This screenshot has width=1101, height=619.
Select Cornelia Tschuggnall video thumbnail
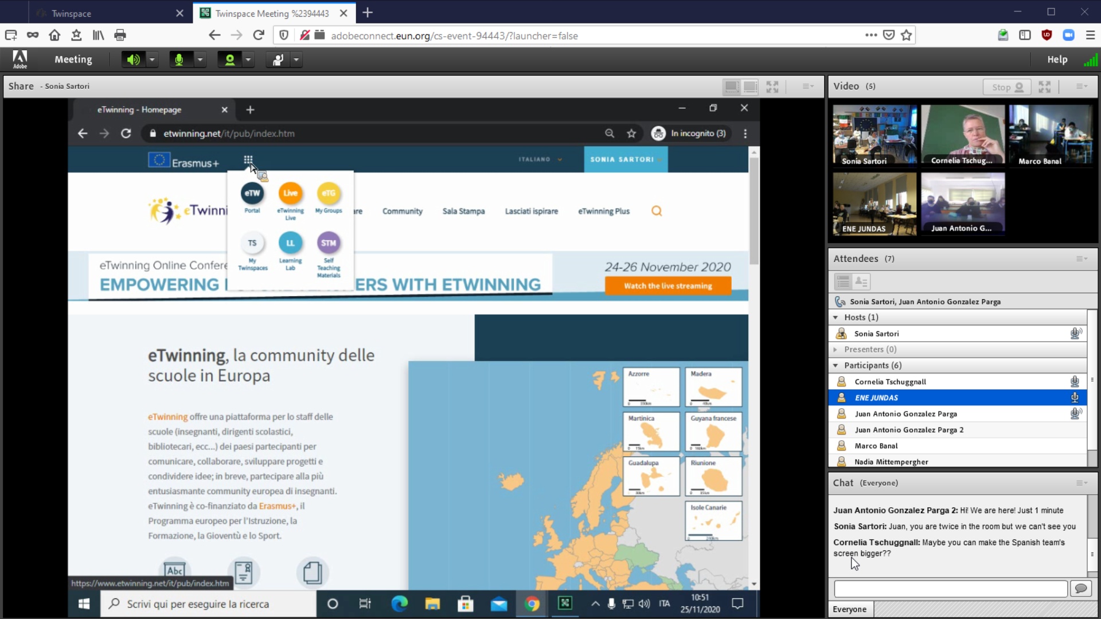(x=963, y=135)
